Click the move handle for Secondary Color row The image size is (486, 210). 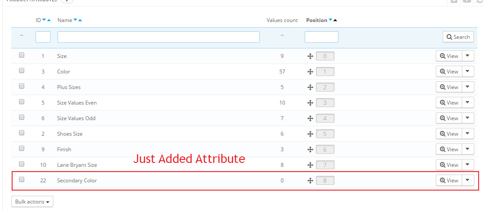tap(310, 181)
